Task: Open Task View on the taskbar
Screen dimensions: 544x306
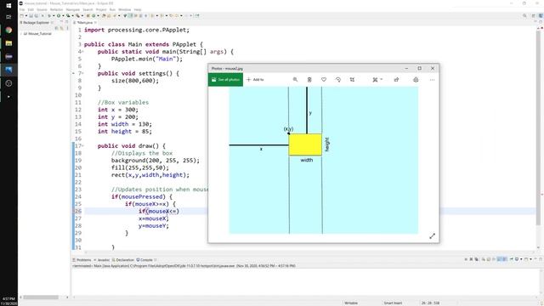Action: (8, 17)
